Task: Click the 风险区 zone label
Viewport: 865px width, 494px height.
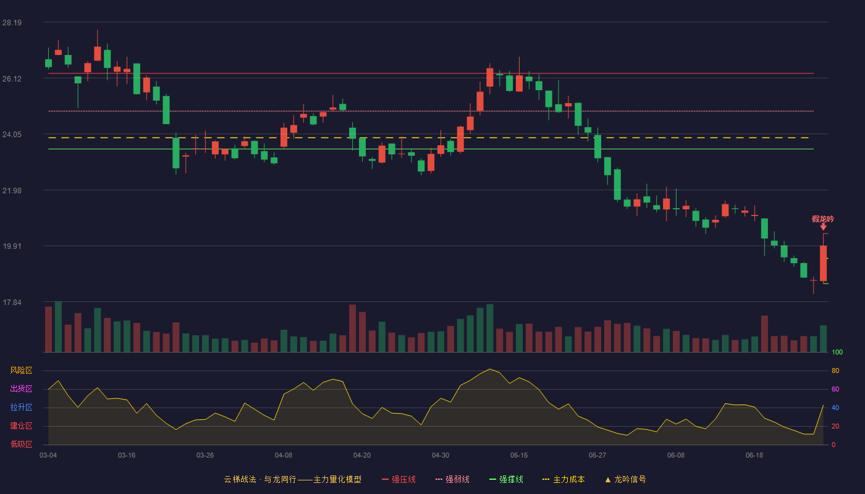Action: pyautogui.click(x=21, y=371)
